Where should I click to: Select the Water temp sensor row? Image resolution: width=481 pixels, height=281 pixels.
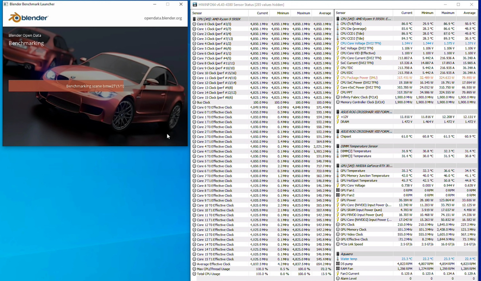tap(349, 259)
